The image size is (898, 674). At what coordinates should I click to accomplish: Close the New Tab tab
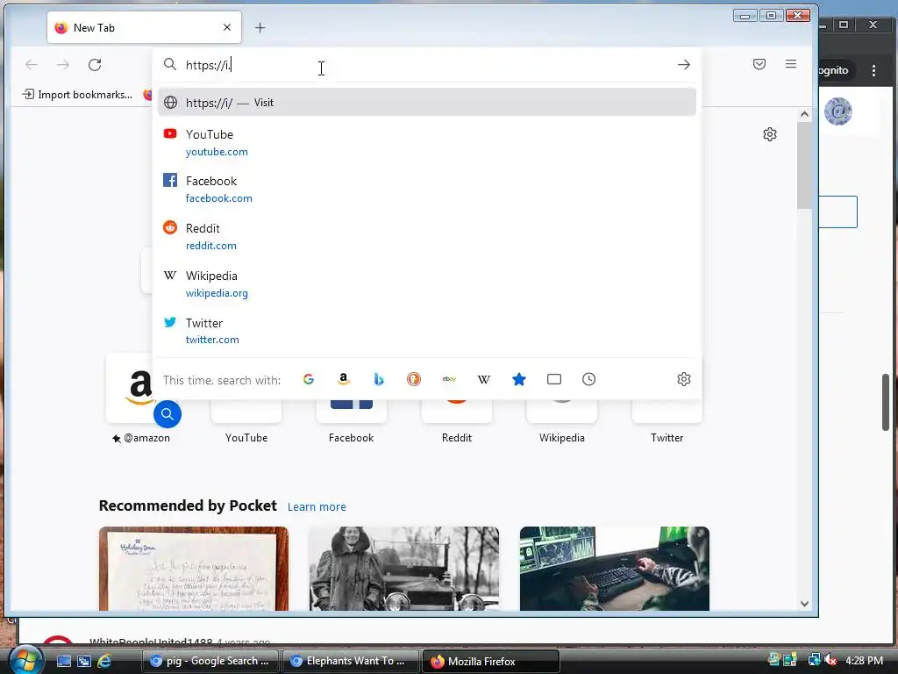point(227,27)
